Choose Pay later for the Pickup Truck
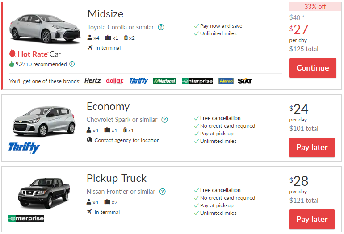This screenshot has height=234, width=344. coord(312,219)
